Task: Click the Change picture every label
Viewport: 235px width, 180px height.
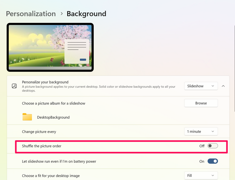Action: pos(39,132)
